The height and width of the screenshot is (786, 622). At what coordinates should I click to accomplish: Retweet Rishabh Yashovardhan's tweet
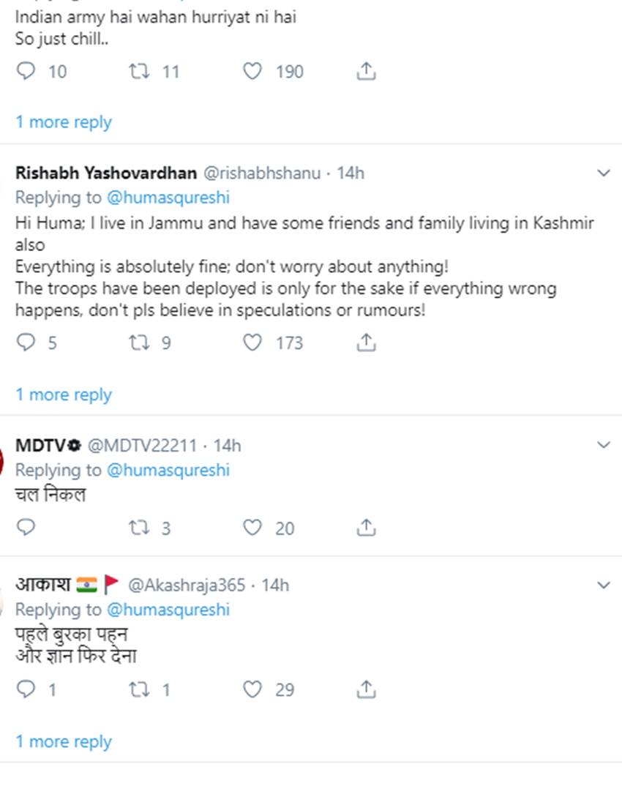pos(138,343)
